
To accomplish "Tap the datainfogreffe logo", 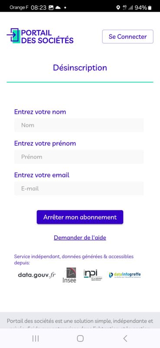I will tap(125, 275).
